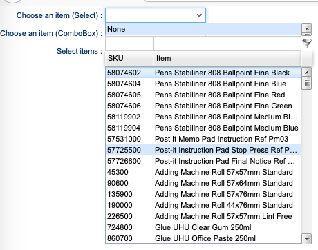Click the Item filter input field
Screen dimensions: 318x250
tap(227, 44)
